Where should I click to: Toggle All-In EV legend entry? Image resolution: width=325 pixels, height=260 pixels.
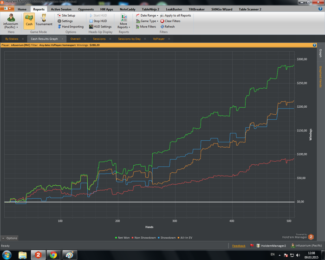pyautogui.click(x=185, y=238)
